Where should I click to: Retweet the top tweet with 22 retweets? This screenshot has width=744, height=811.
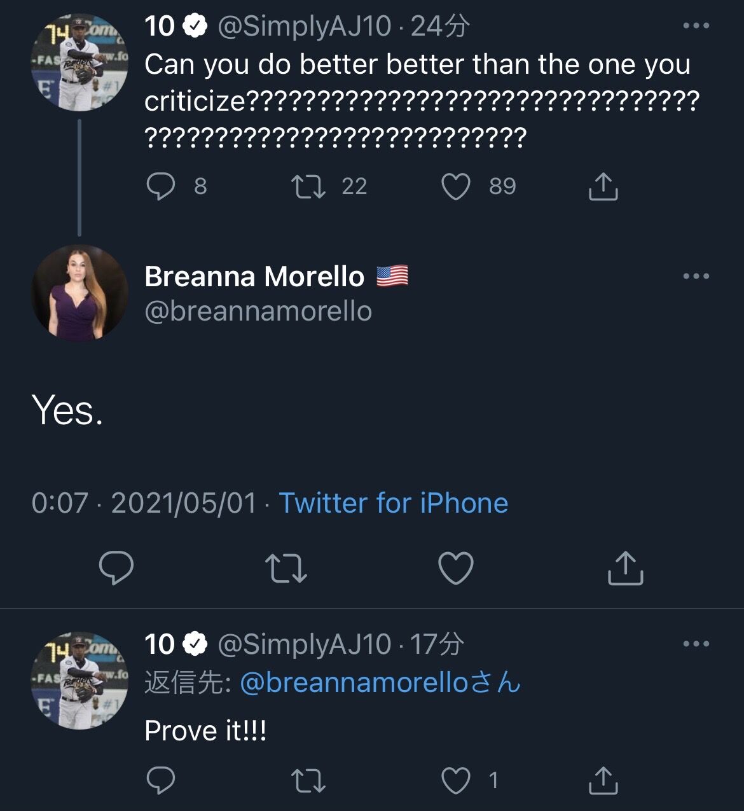pos(308,186)
